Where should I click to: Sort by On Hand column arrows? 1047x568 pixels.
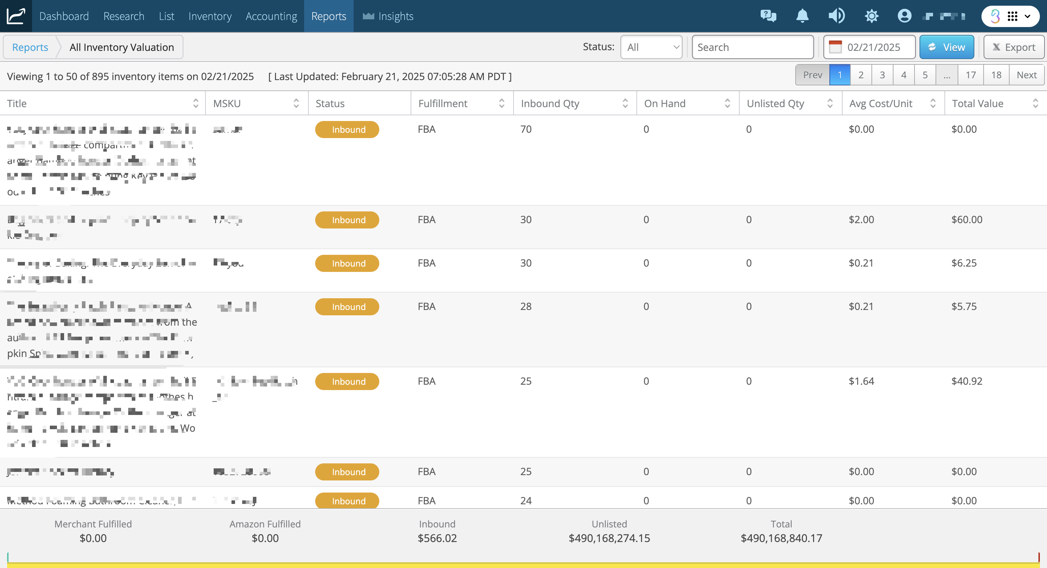(x=728, y=103)
